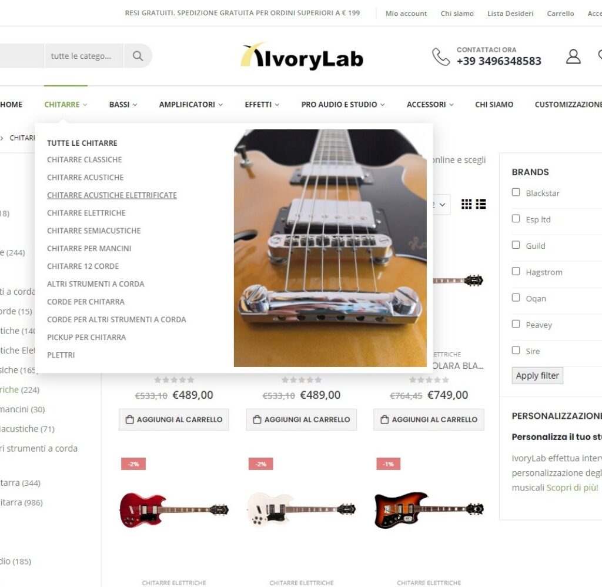Open the red SG guitar product image
Image resolution: width=602 pixels, height=587 pixels.
click(174, 509)
